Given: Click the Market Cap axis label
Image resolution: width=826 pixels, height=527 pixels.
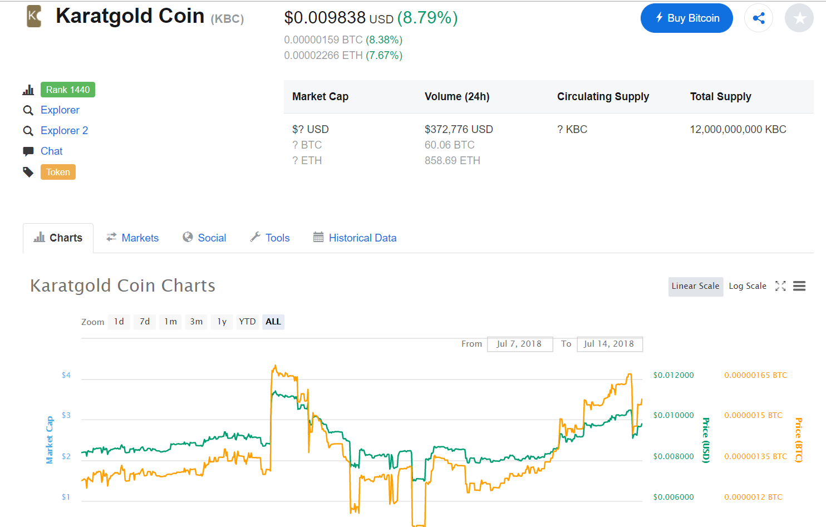Looking at the screenshot, I should click(50, 440).
